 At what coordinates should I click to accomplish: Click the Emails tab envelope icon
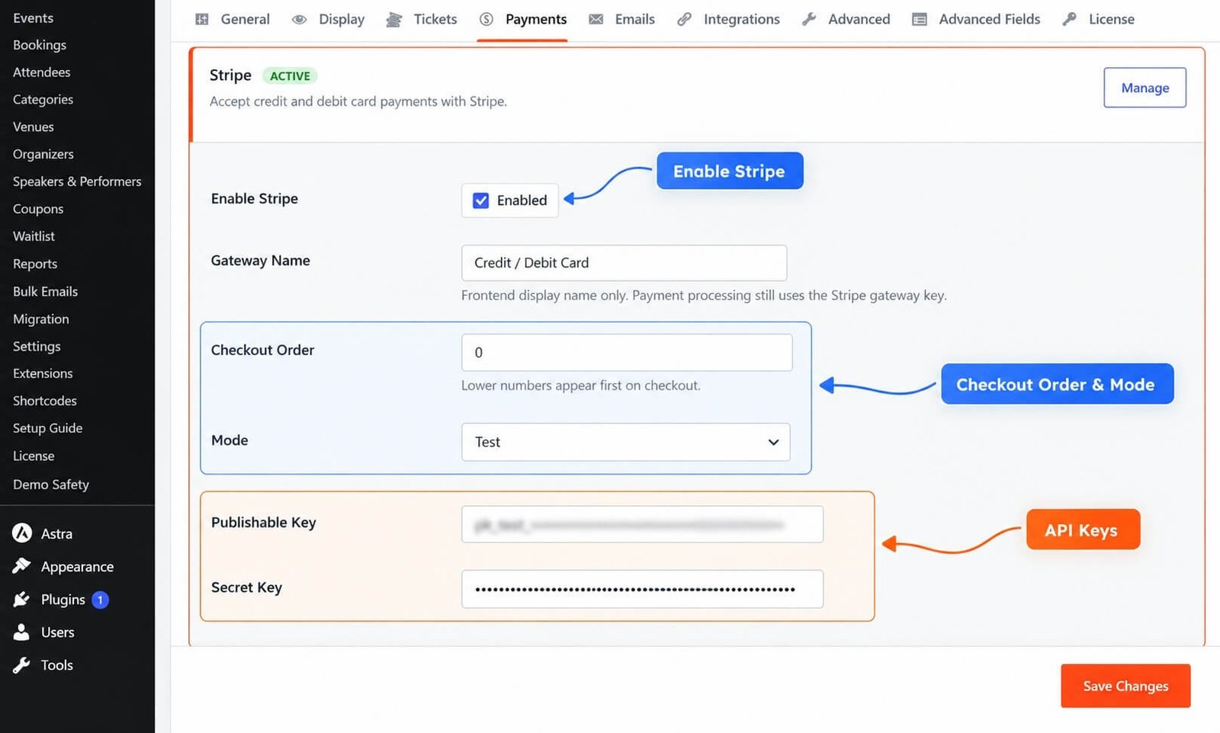[x=596, y=19]
